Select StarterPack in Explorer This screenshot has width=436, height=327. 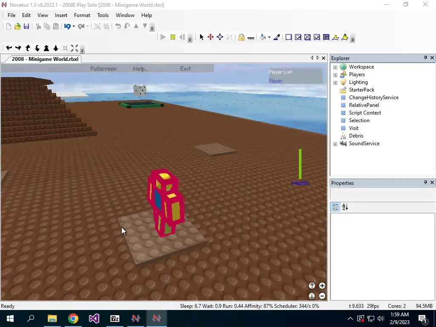point(361,90)
